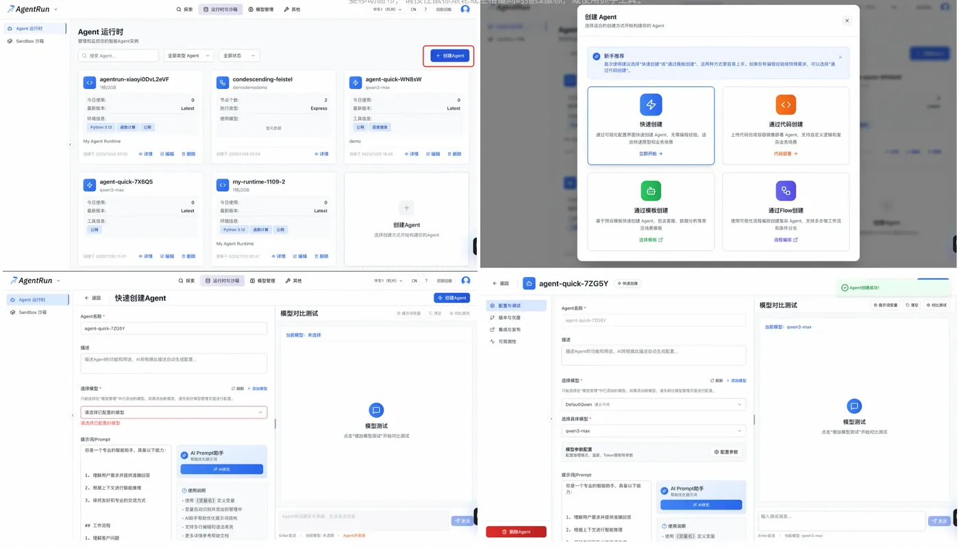Choose the 通过模板创建 green robot icon
The image size is (959, 548).
point(651,191)
